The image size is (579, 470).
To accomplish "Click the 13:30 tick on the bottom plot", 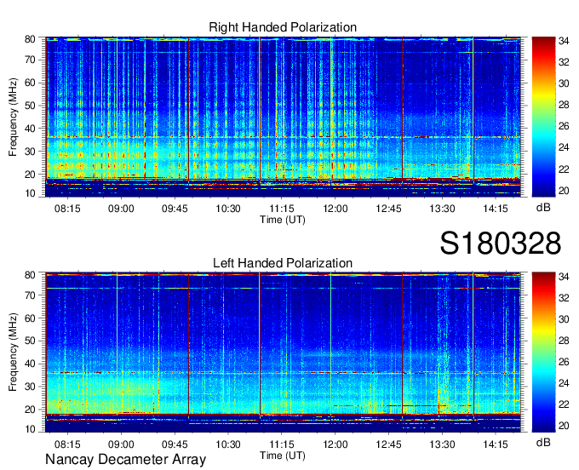I will 442,444.
